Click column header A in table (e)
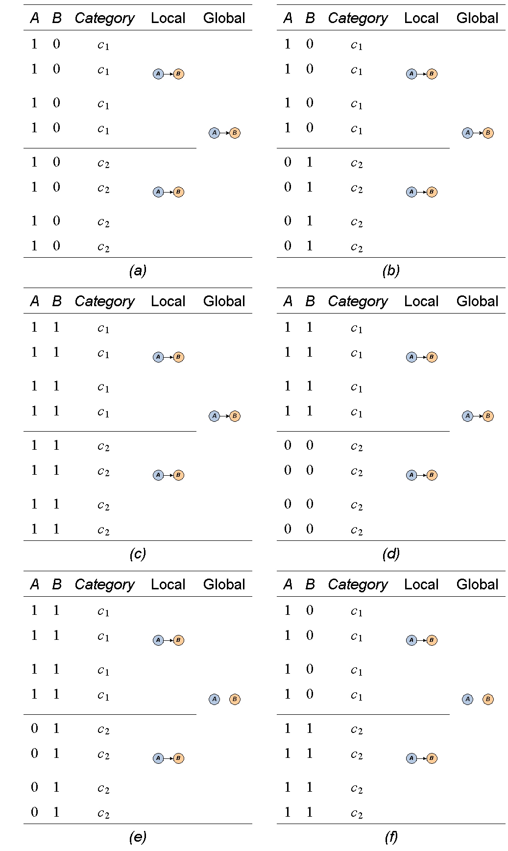 34,584
